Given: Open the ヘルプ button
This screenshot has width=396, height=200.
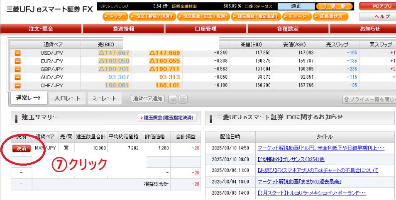Looking at the screenshot, I should click(x=378, y=17).
